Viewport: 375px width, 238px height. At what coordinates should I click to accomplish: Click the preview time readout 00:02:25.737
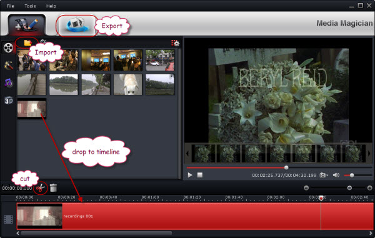point(267,175)
